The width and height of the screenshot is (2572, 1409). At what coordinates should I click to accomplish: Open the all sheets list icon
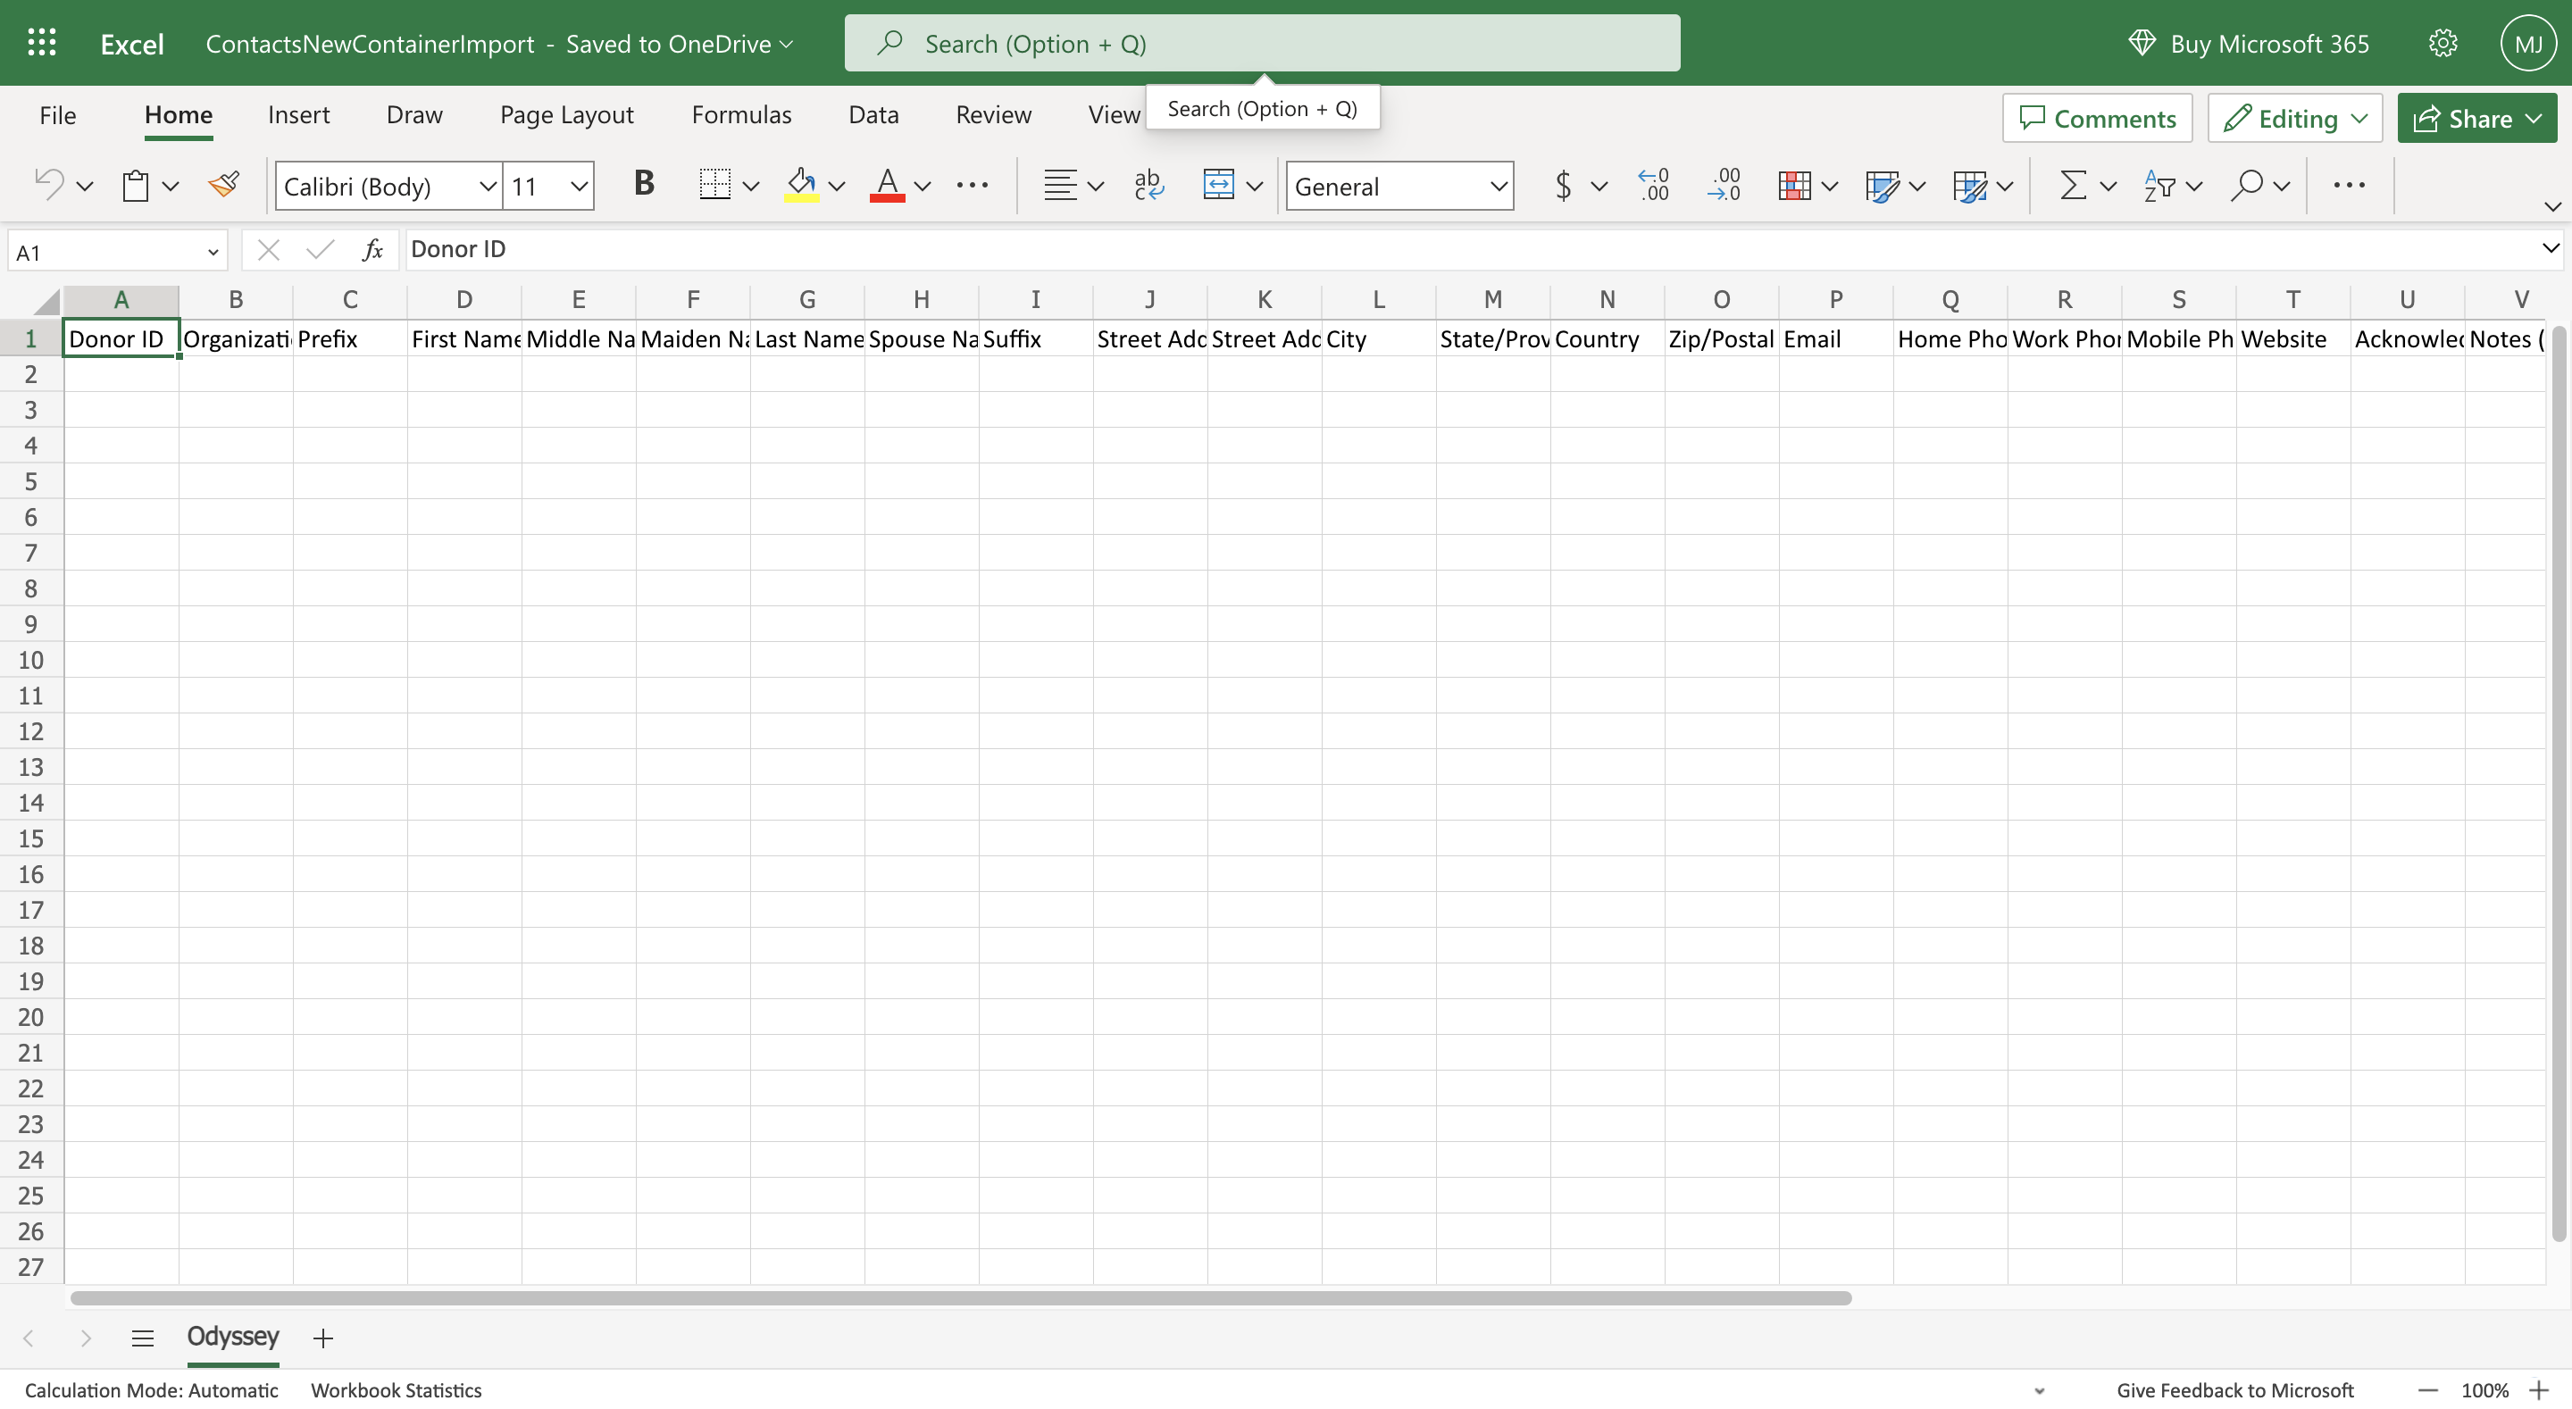(x=142, y=1337)
